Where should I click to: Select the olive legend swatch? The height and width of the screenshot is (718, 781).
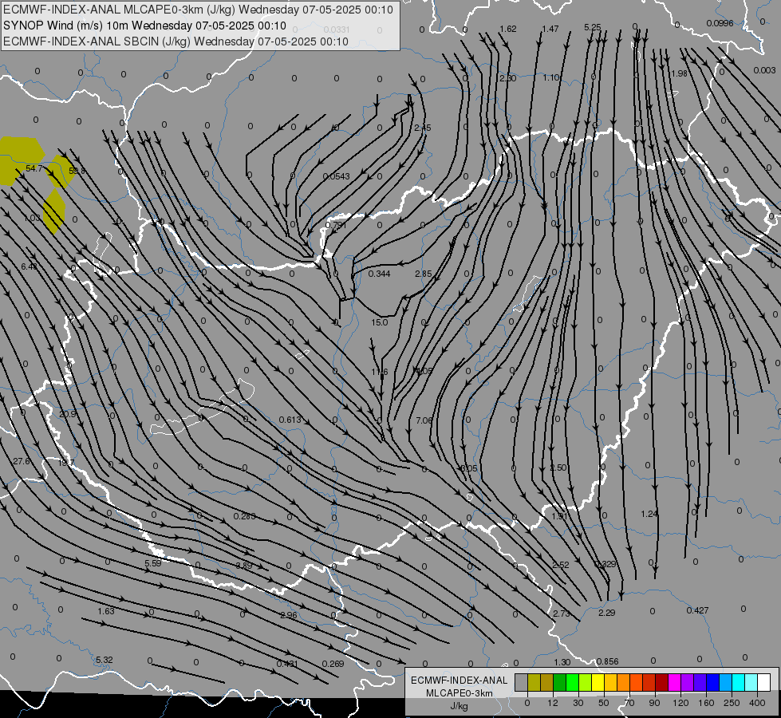coord(534,683)
